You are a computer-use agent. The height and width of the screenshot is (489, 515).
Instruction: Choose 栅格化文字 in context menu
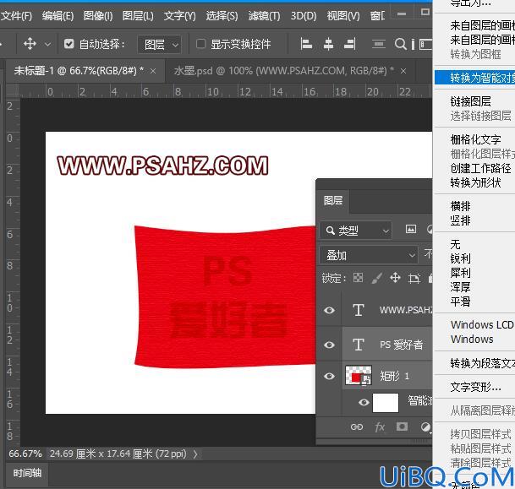coord(475,139)
